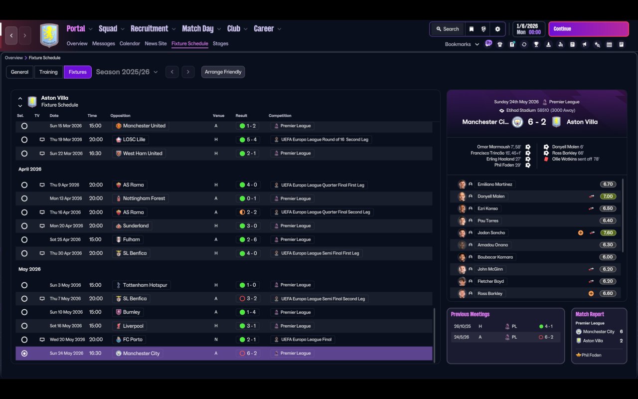
Task: Click the alert exclamation shortcut icon
Action: pos(512,44)
